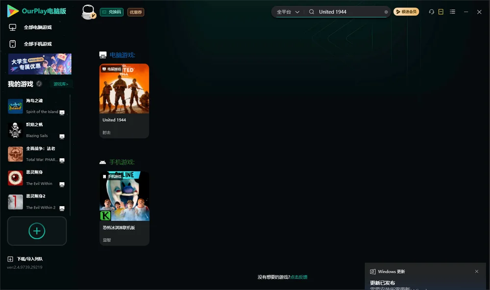Launch Spirit of the Island game icon
Screen dimensions: 490x290
pos(15,106)
